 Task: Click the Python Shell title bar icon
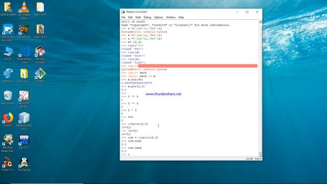(x=123, y=12)
